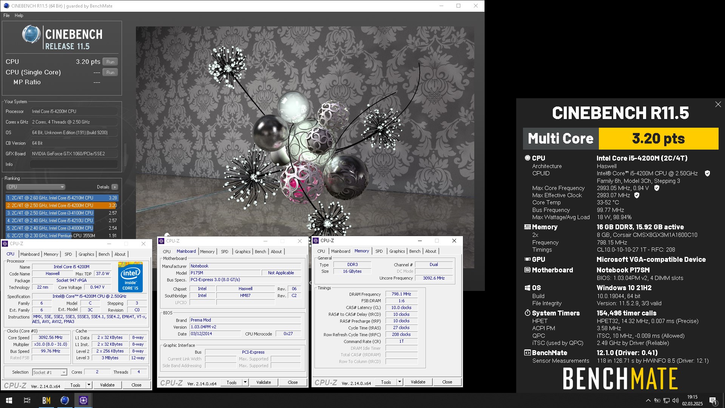The image size is (725, 408).
Task: Click the Intel inside Core i5 logo in CPU-Z
Action: [130, 277]
